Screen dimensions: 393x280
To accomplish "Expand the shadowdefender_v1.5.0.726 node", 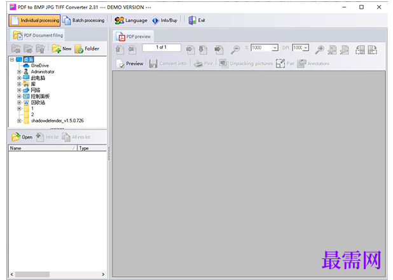I will (19, 121).
